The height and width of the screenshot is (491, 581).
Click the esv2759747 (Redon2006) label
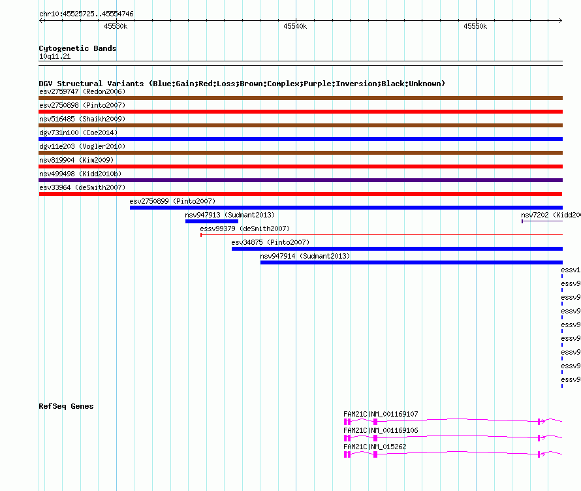coord(82,91)
